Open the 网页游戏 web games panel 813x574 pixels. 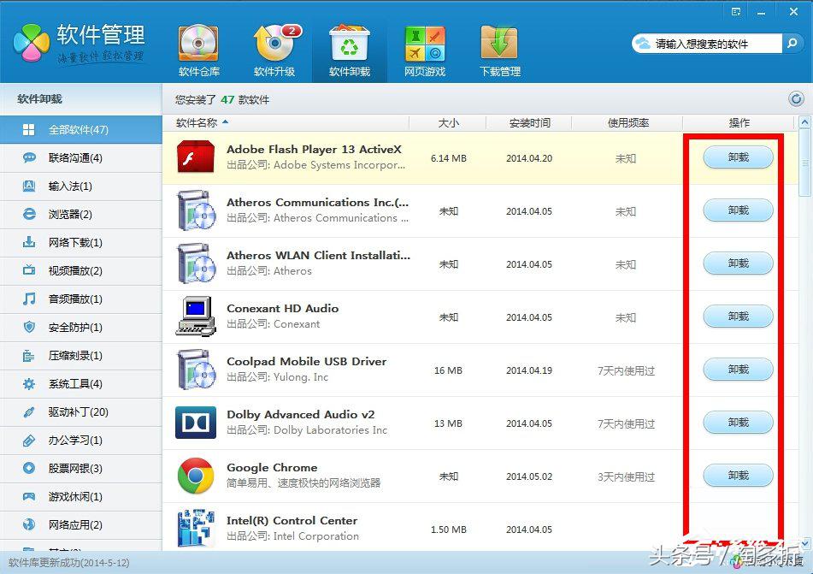pos(424,47)
